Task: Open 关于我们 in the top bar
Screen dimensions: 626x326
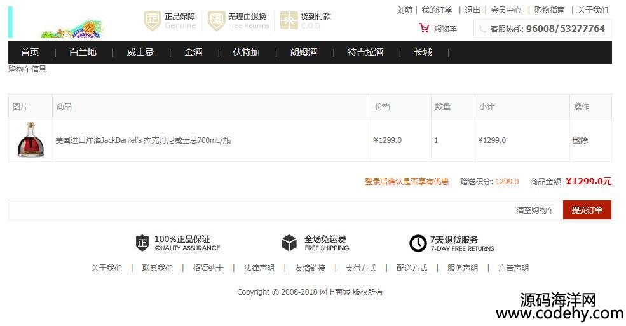Action: [x=593, y=10]
